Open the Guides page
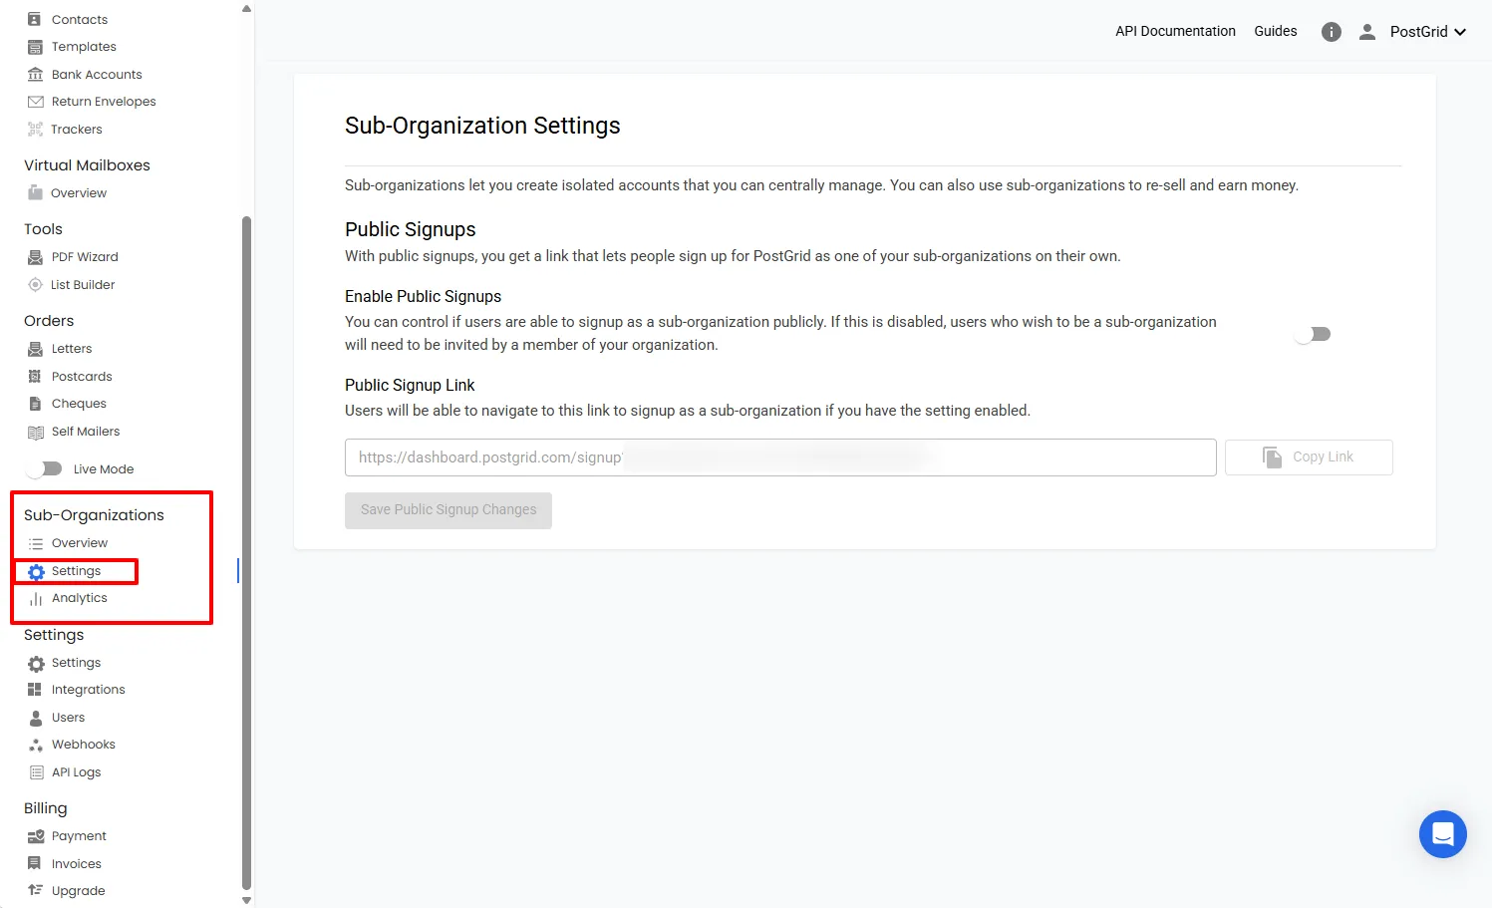Viewport: 1492px width, 908px height. click(x=1275, y=31)
